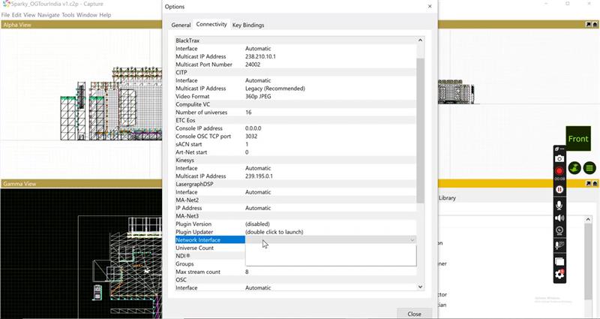Open the Edit menu
The image size is (600, 319).
(x=16, y=15)
